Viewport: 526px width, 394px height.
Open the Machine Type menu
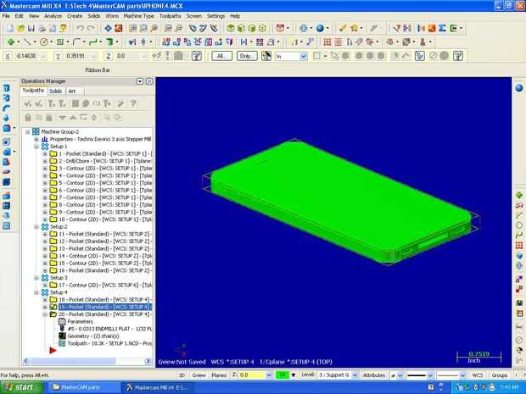pyautogui.click(x=139, y=16)
